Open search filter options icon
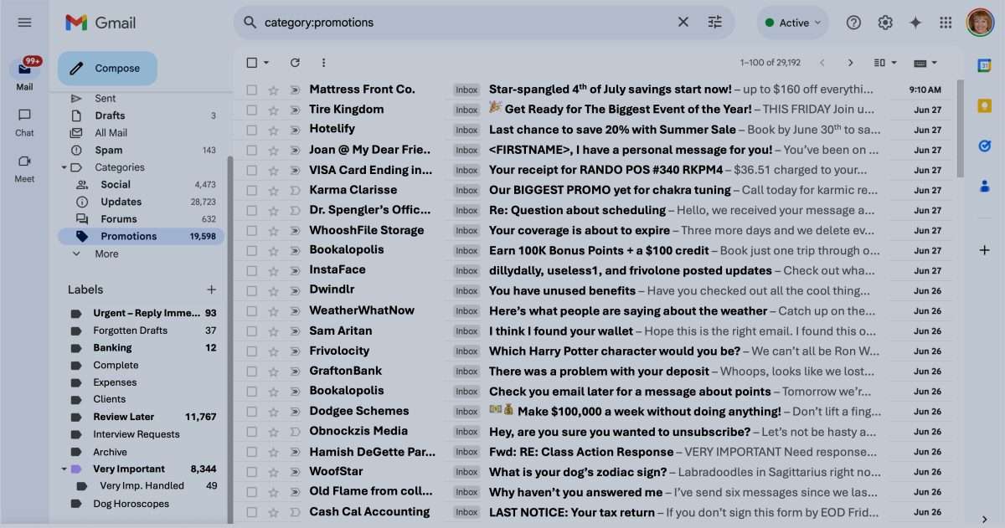1005x528 pixels. pos(714,23)
